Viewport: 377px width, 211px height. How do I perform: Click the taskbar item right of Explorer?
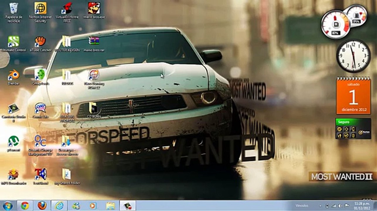(127, 206)
